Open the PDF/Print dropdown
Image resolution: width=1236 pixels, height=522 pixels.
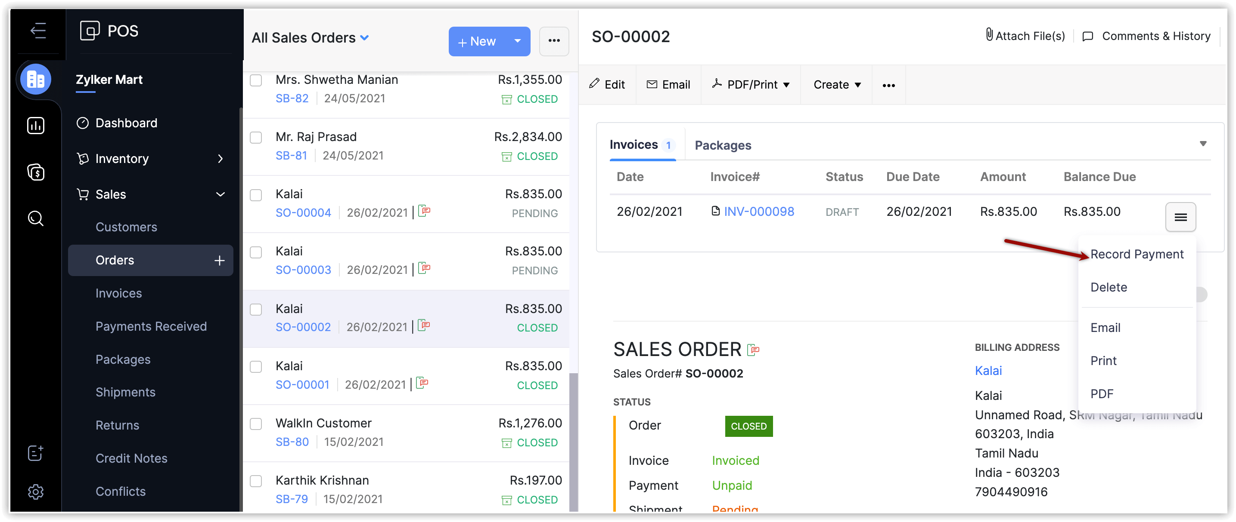coord(751,85)
